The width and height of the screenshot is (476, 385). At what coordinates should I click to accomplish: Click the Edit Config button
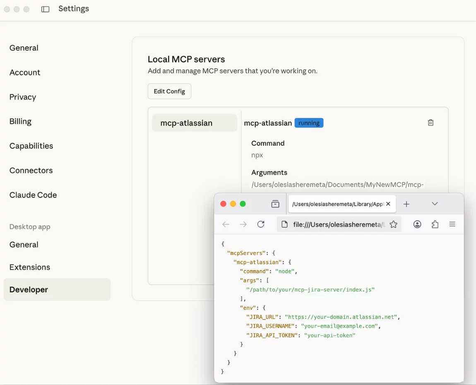pyautogui.click(x=169, y=91)
